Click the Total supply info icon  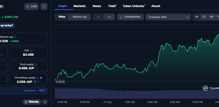pyautogui.click(x=36, y=65)
